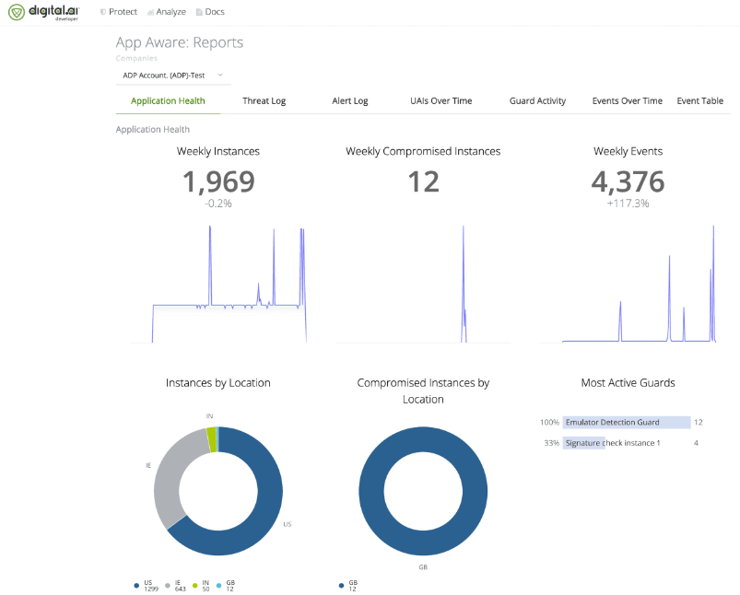Open the Docs page
The width and height of the screenshot is (740, 595).
[211, 12]
